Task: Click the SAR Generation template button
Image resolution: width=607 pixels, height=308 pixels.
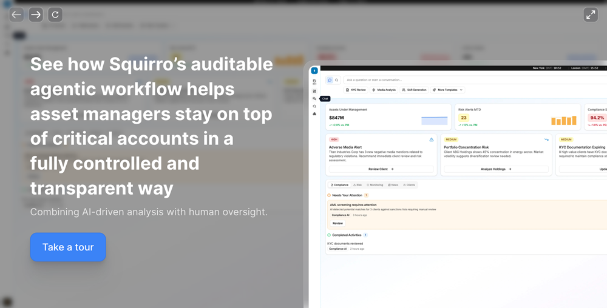Action: point(414,90)
